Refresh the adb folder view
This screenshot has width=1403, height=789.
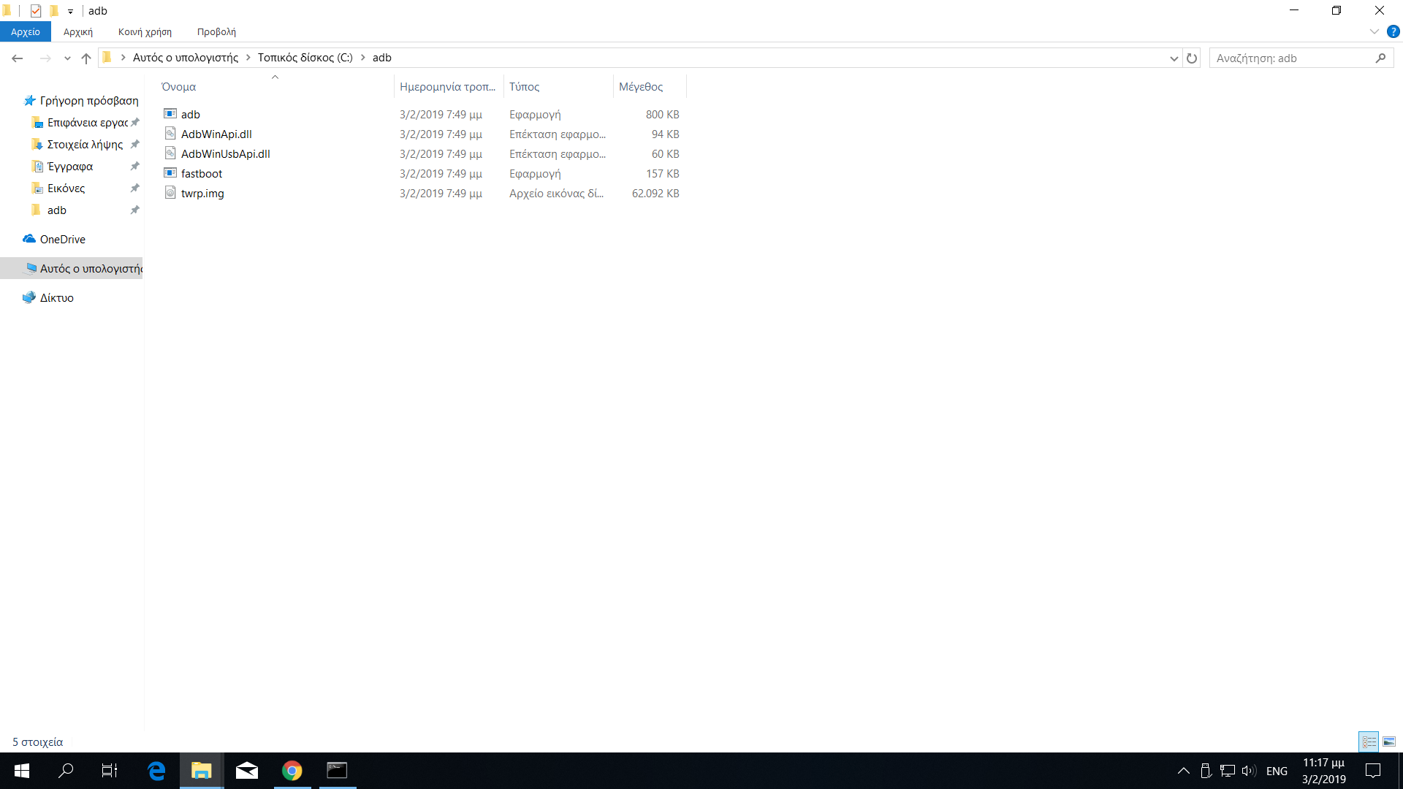[x=1192, y=58]
